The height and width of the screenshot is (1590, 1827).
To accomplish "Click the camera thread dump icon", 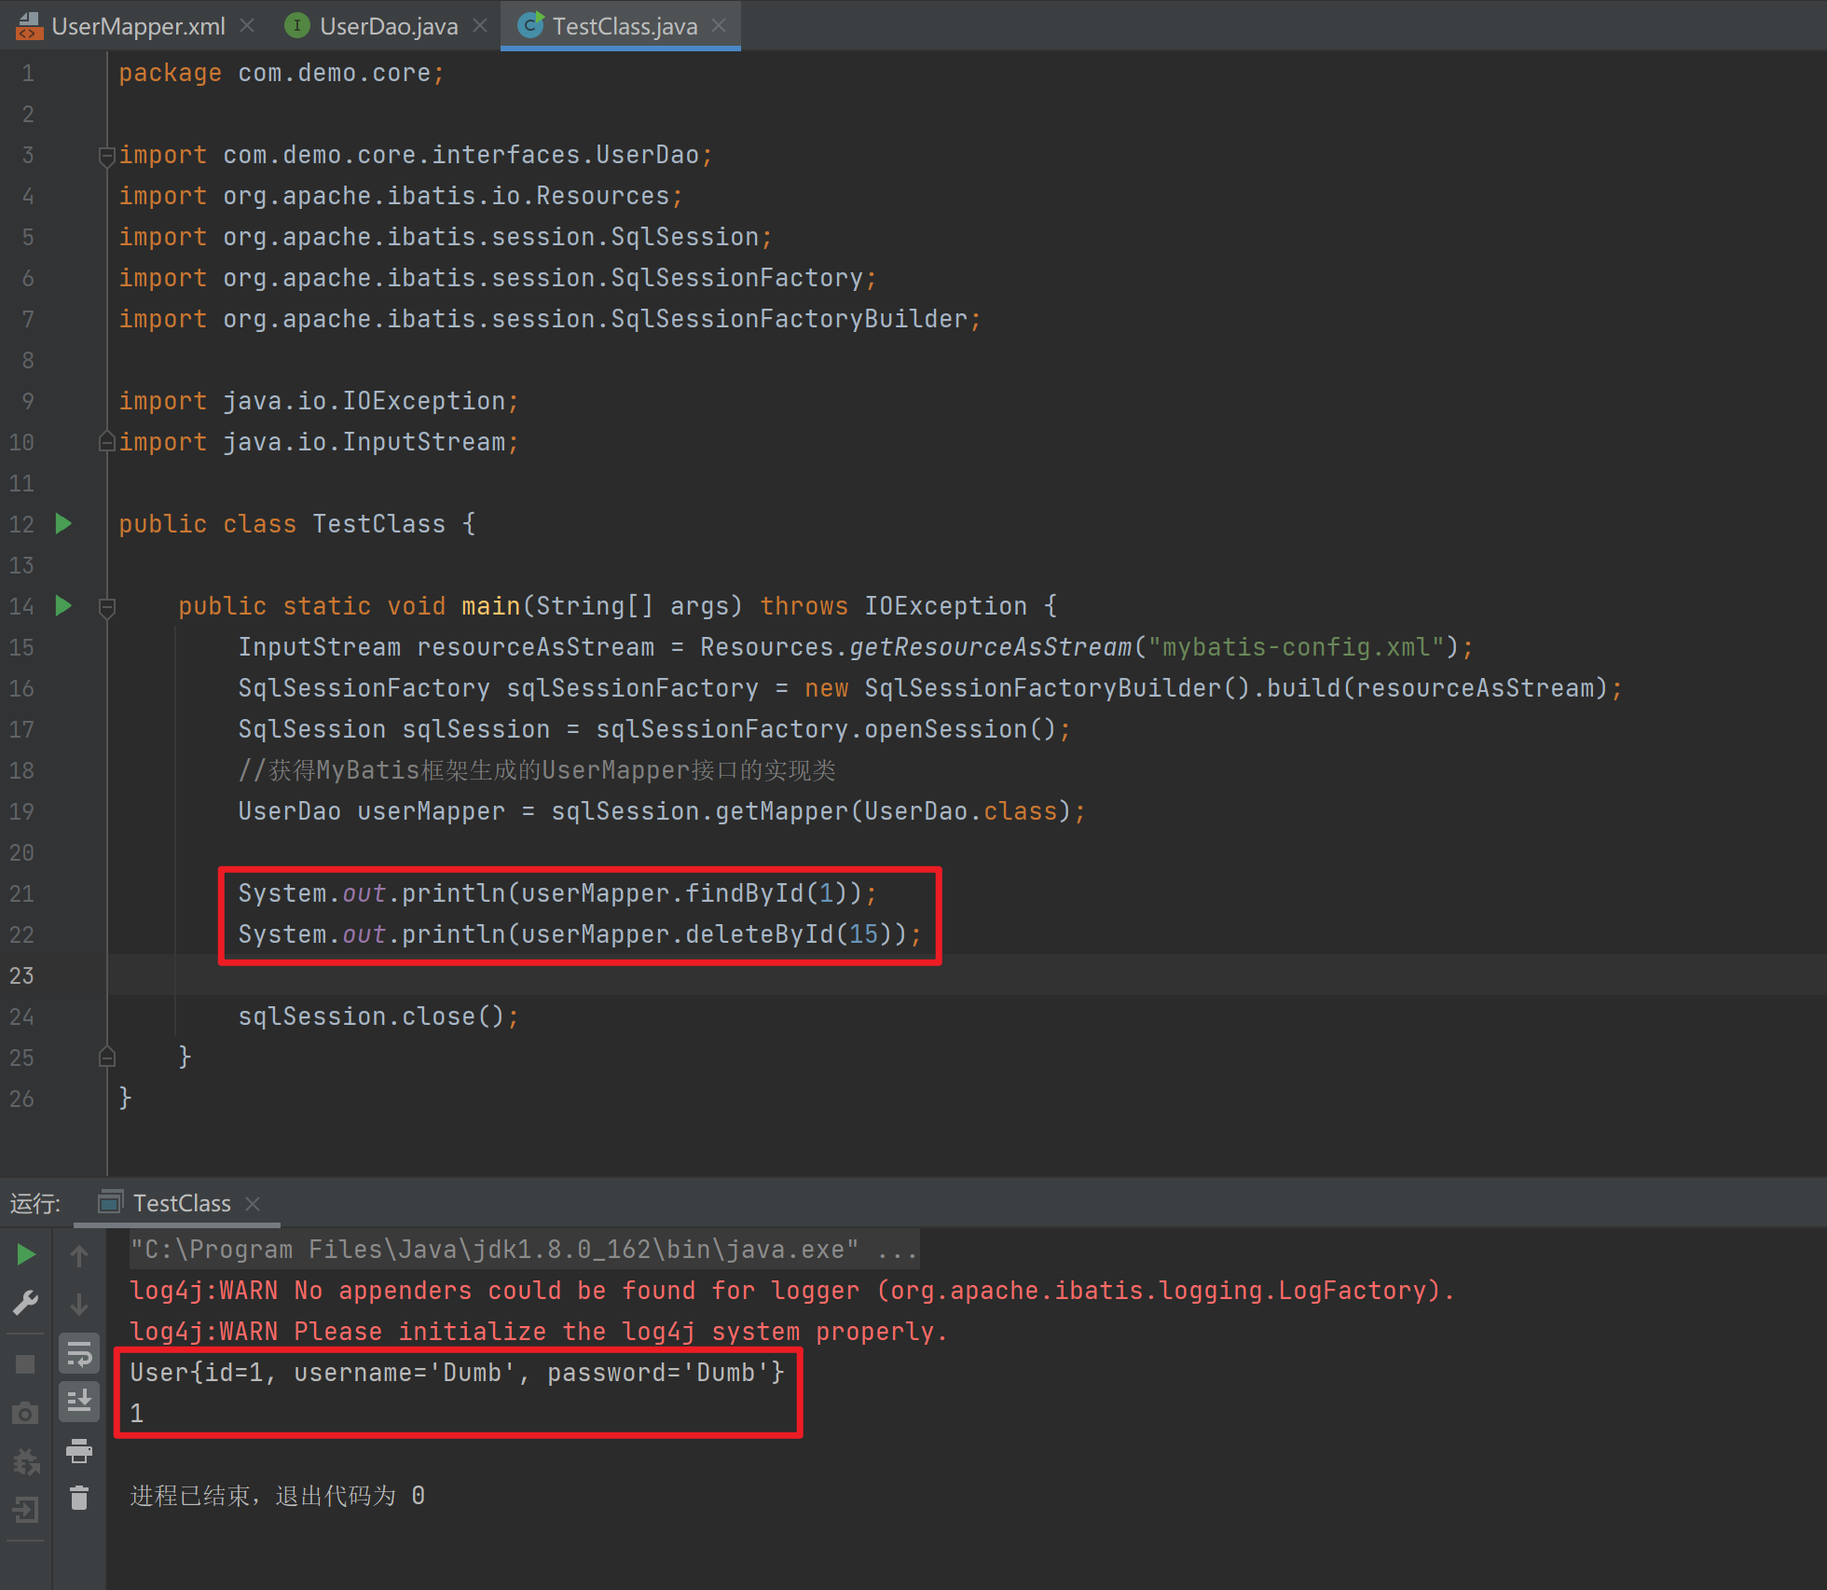I will [x=26, y=1413].
